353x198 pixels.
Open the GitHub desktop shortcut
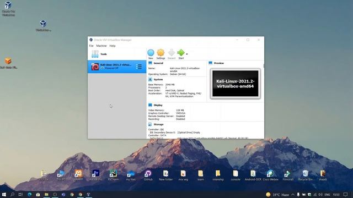[148, 175]
